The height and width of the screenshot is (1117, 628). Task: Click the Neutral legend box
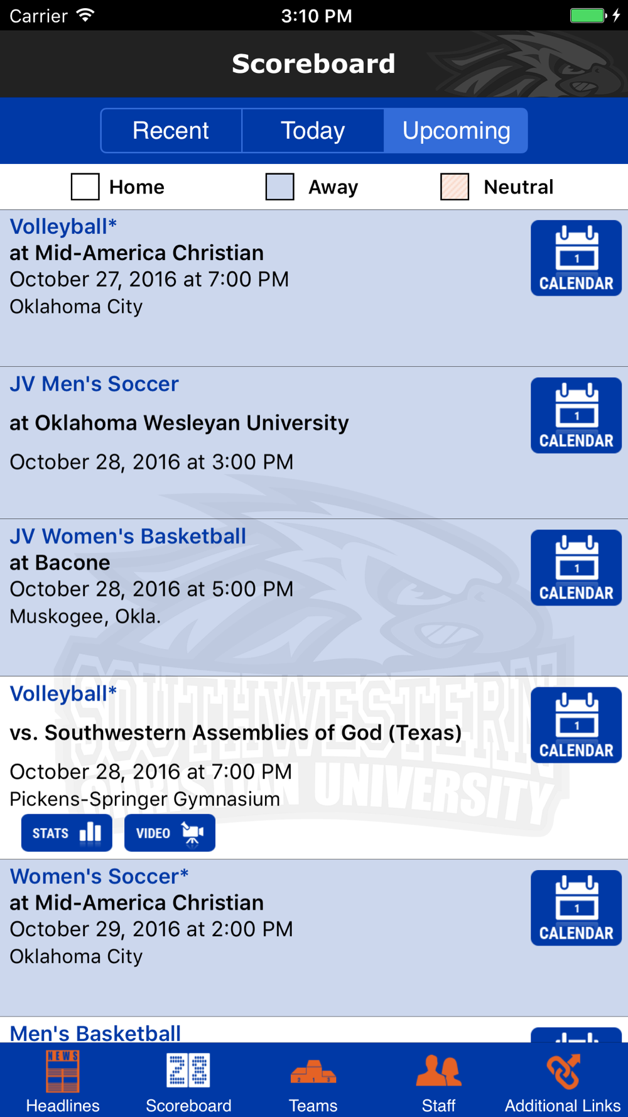455,187
